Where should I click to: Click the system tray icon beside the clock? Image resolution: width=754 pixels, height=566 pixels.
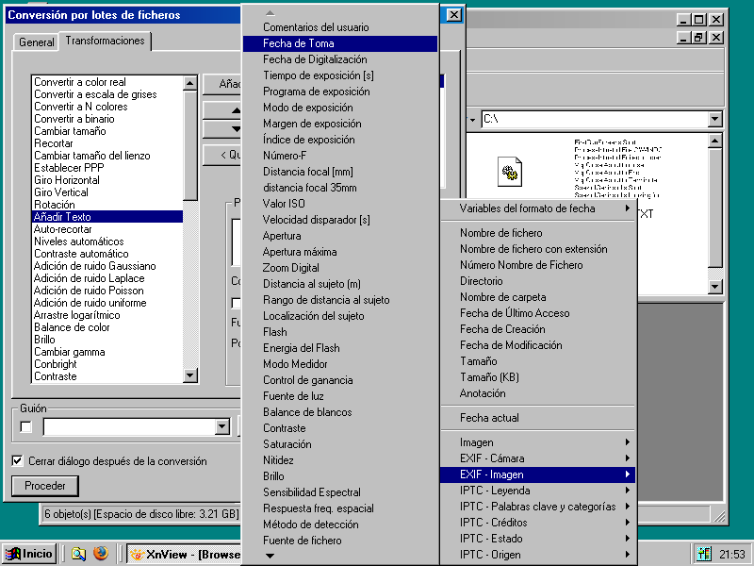click(704, 554)
